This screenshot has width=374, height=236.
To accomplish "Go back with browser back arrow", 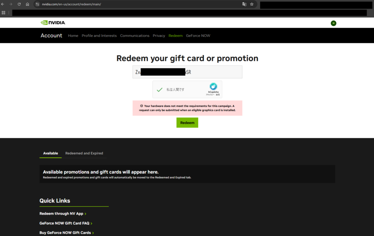I will 3,4.
